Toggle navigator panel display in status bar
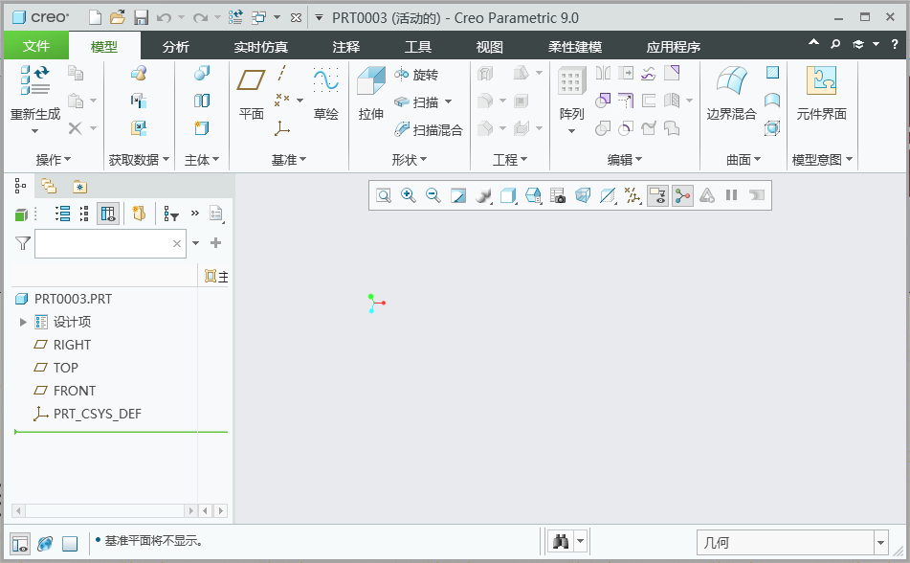The width and height of the screenshot is (910, 563). 20,543
